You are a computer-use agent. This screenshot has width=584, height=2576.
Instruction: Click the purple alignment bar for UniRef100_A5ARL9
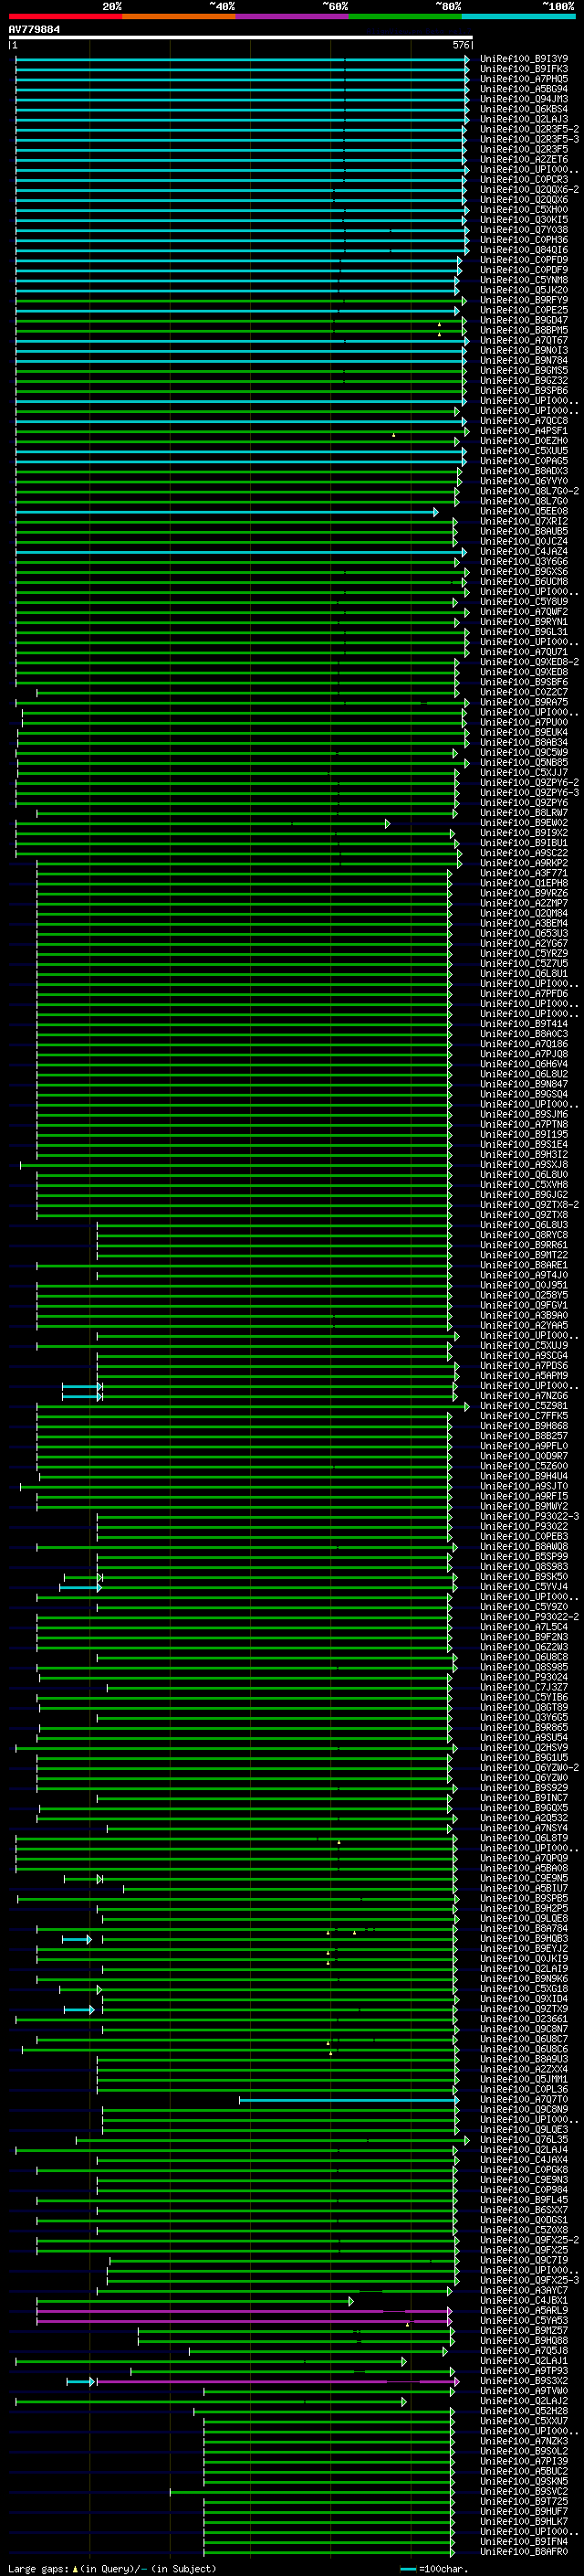pos(244,2309)
